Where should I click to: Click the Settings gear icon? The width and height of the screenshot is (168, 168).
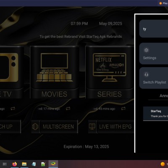(146, 50)
